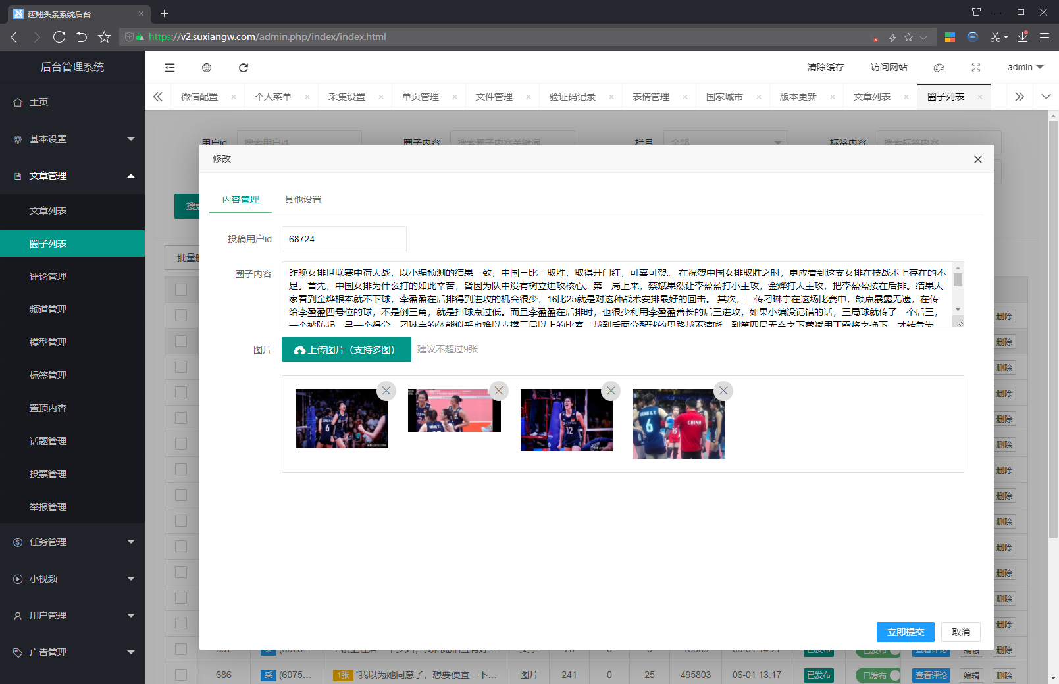Open 话题管理 in the sidebar
Image resolution: width=1059 pixels, height=684 pixels.
[72, 441]
